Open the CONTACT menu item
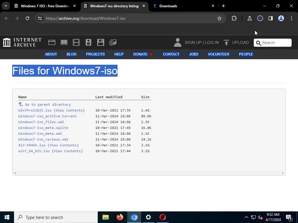This screenshot has height=223, width=298. click(171, 54)
